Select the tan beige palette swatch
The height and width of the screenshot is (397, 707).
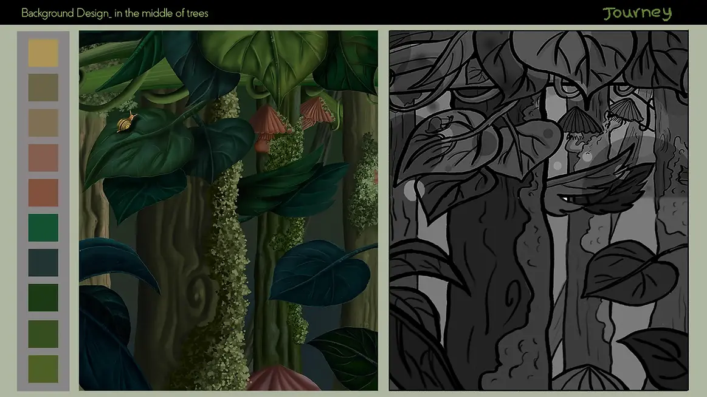[x=43, y=123]
